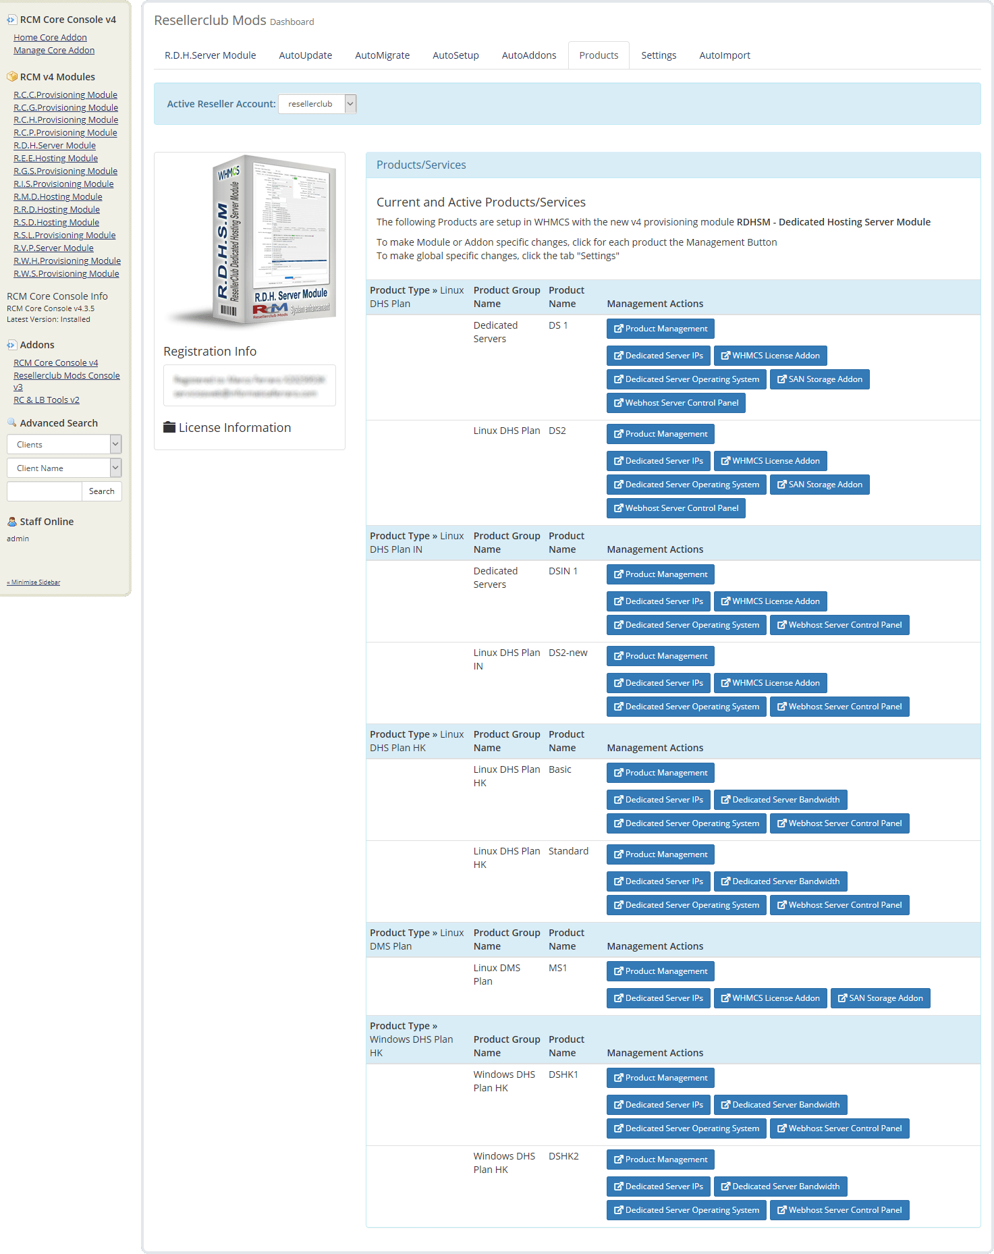Open Dedicated Server IPs for DS2-new

pos(658,683)
